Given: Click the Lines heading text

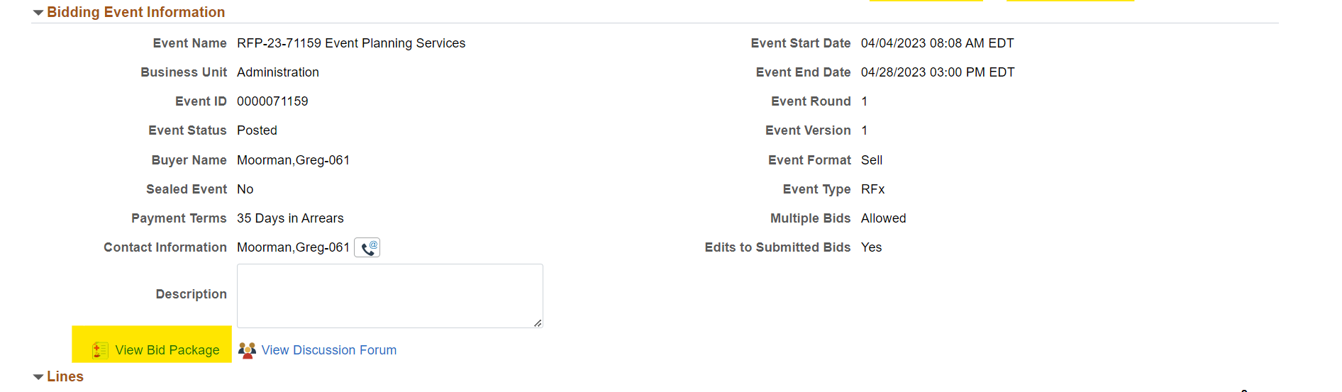Looking at the screenshot, I should point(65,377).
